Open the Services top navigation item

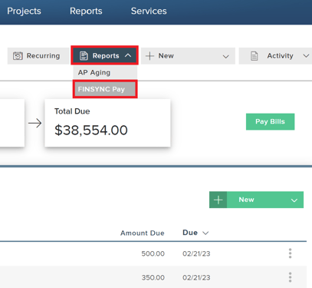click(x=149, y=11)
